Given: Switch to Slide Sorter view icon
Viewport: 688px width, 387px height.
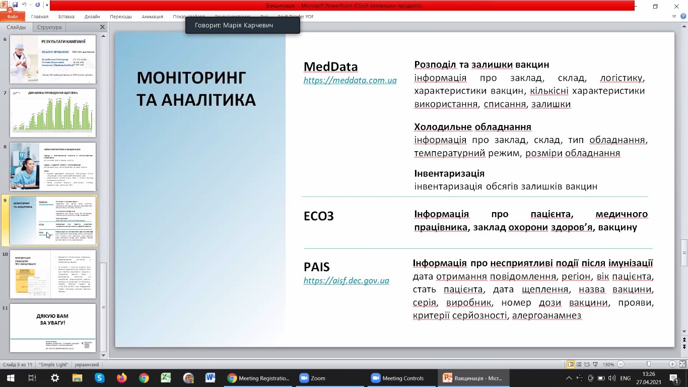Looking at the screenshot, I should click(580, 364).
